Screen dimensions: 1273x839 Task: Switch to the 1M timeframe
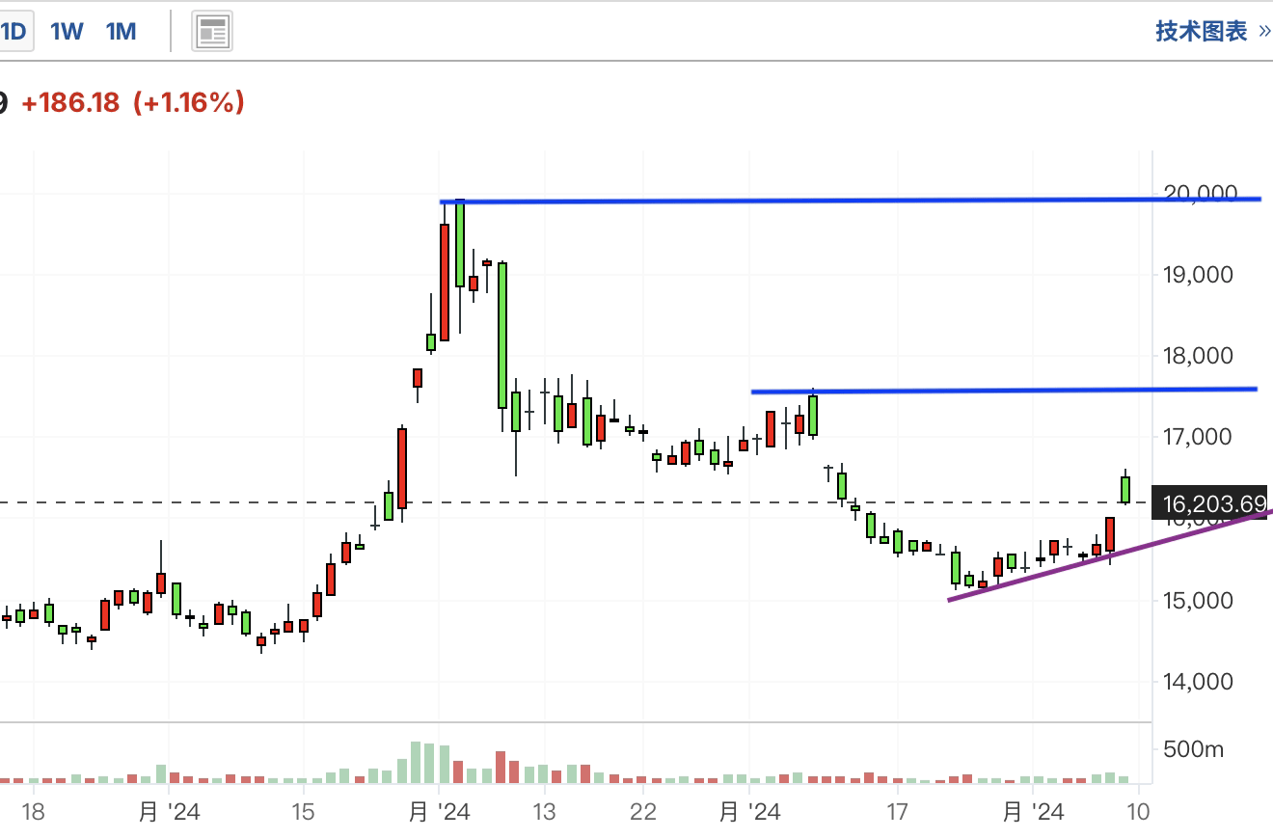(x=121, y=32)
